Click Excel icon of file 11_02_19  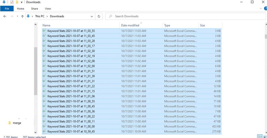pyautogui.click(x=44, y=56)
